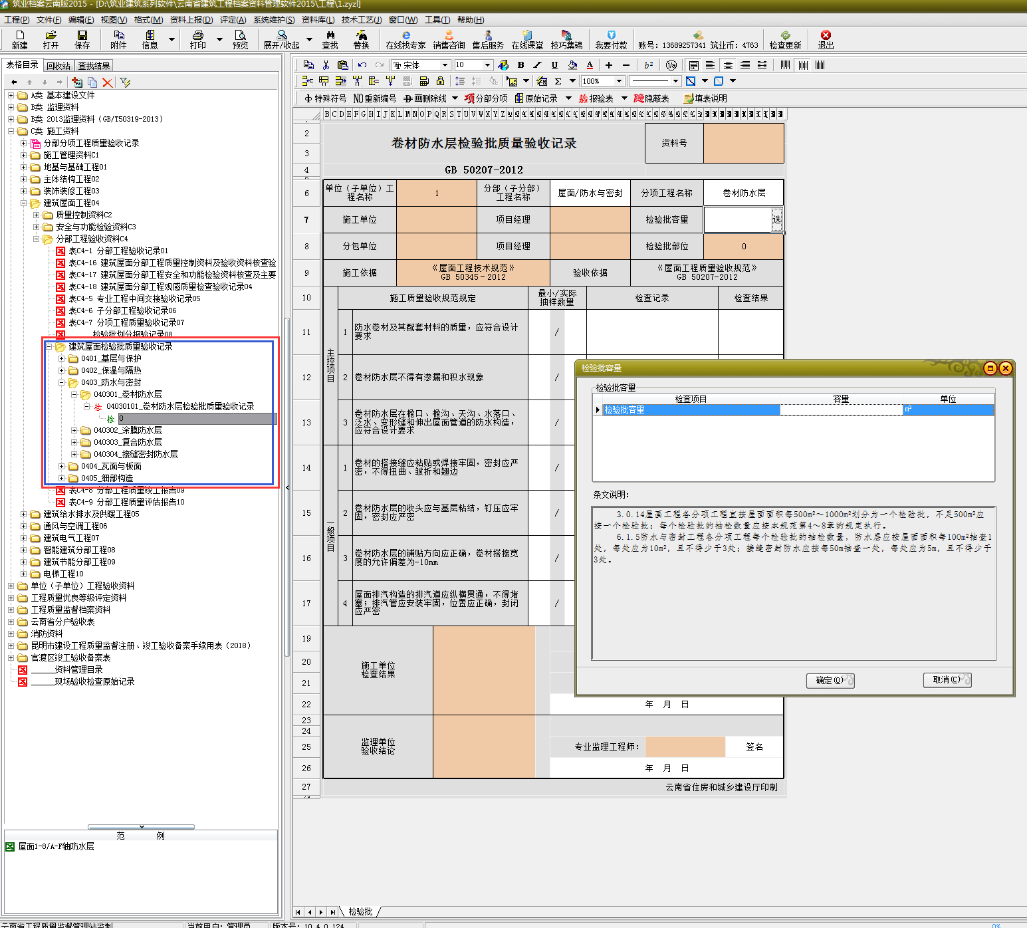Click the 售后服务 support icon
Screen dimensions: 1027x928
488,39
